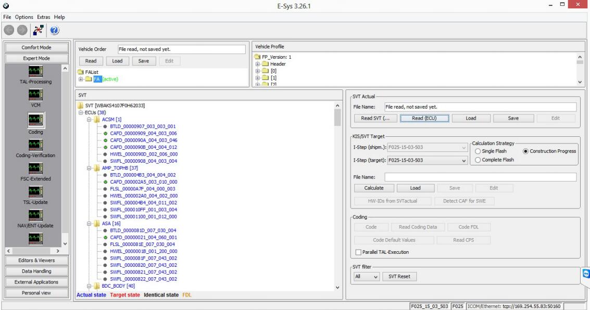
Task: Open the NAV/ENT-Update module icon
Action: tap(36, 215)
